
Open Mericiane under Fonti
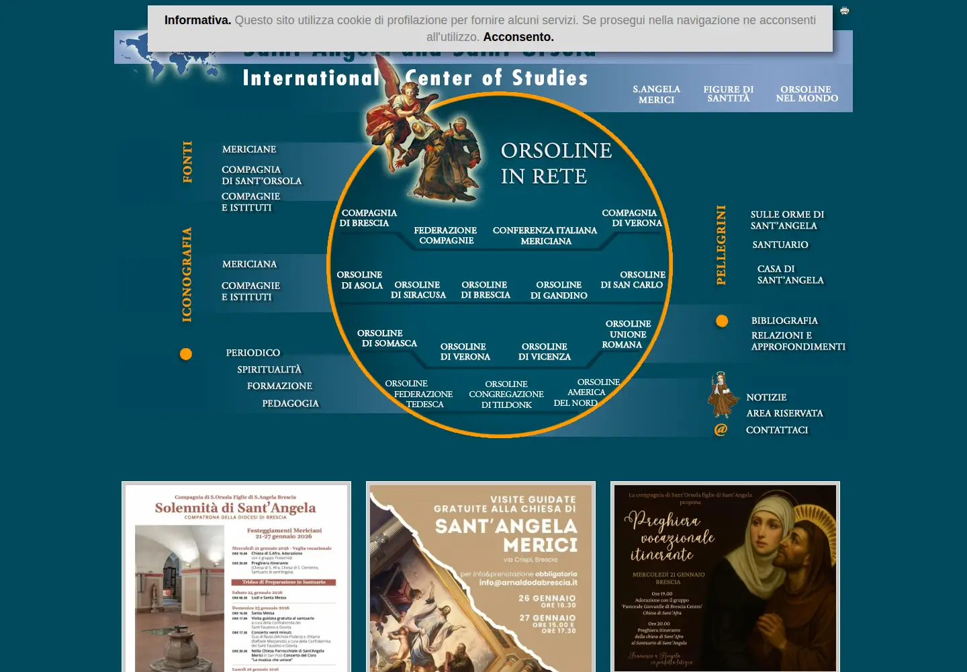point(249,149)
